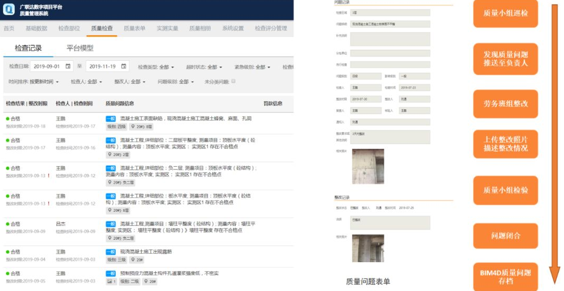
Task: Click the start date field 2019-09-01
Action: (x=51, y=67)
